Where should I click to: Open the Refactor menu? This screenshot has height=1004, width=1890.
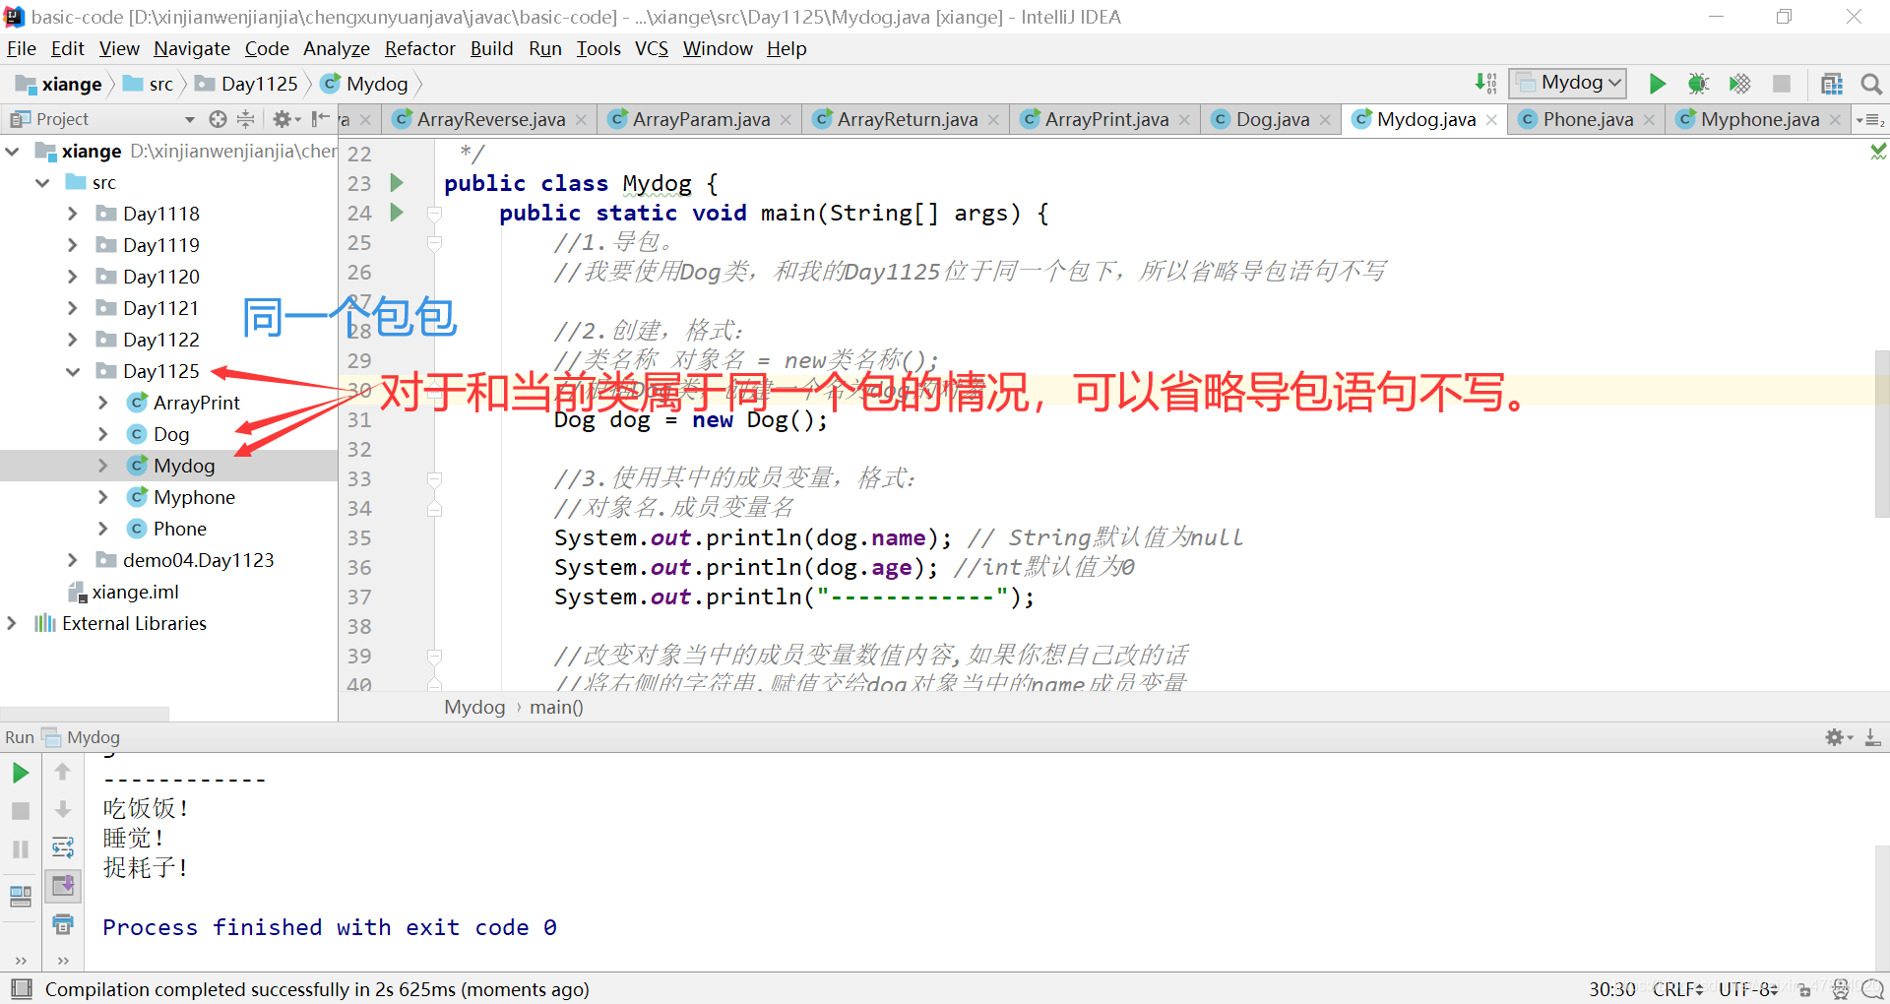pos(419,48)
